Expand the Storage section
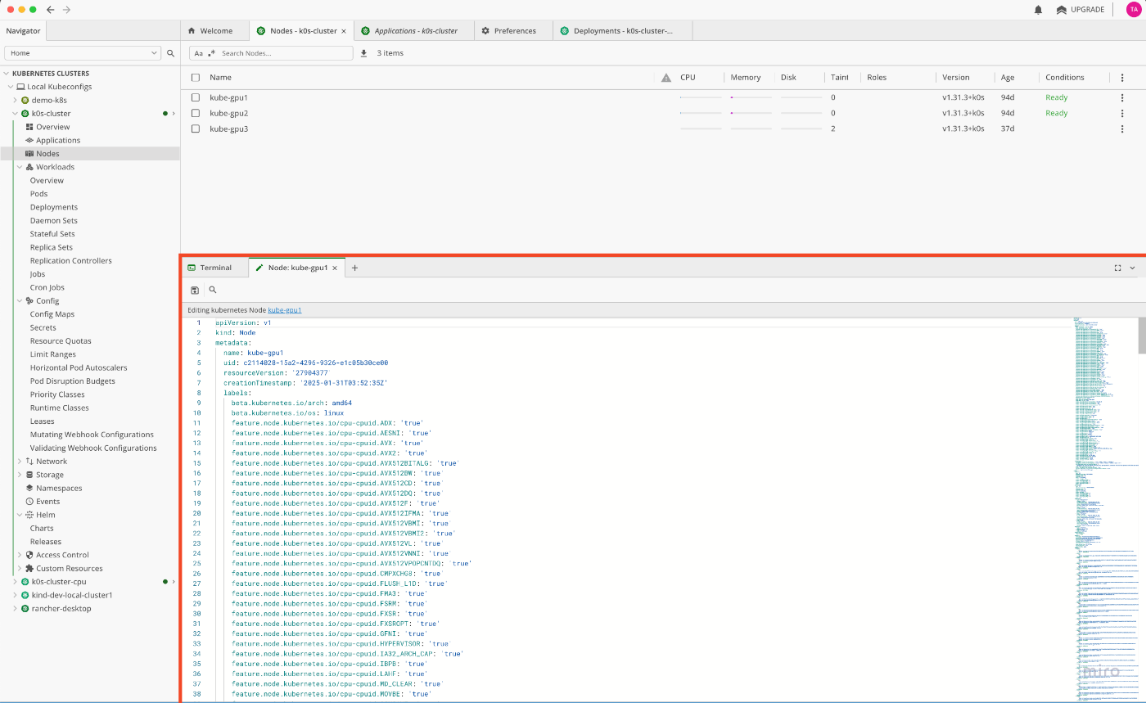The image size is (1146, 703). 20,475
